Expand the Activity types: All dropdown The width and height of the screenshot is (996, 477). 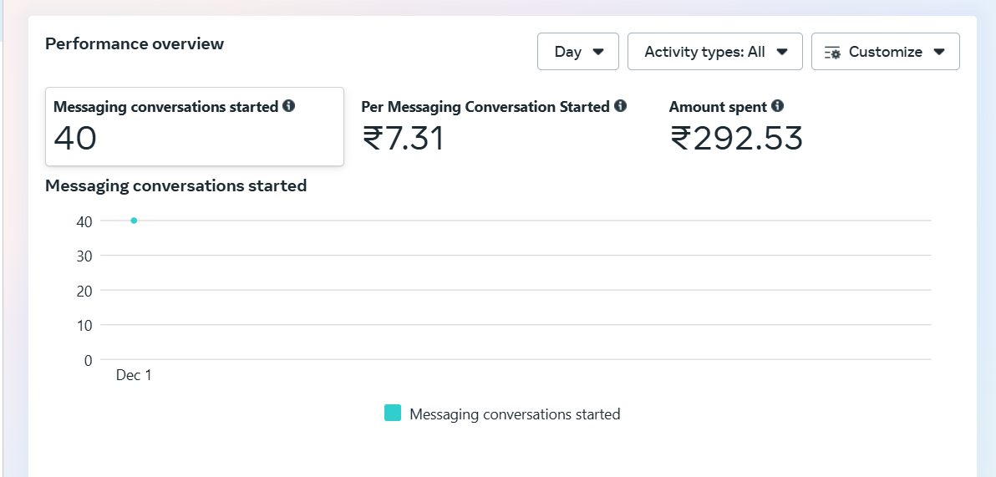point(715,52)
